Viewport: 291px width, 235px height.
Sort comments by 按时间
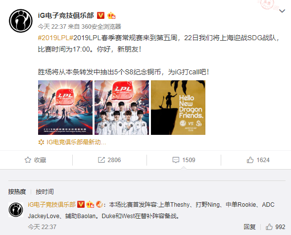pyautogui.click(x=45, y=191)
